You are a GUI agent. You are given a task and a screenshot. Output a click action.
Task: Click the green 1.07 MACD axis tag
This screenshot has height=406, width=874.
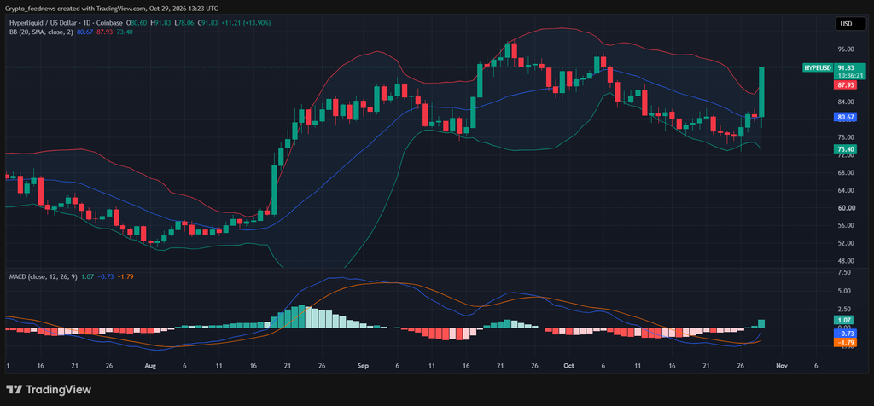click(x=842, y=320)
